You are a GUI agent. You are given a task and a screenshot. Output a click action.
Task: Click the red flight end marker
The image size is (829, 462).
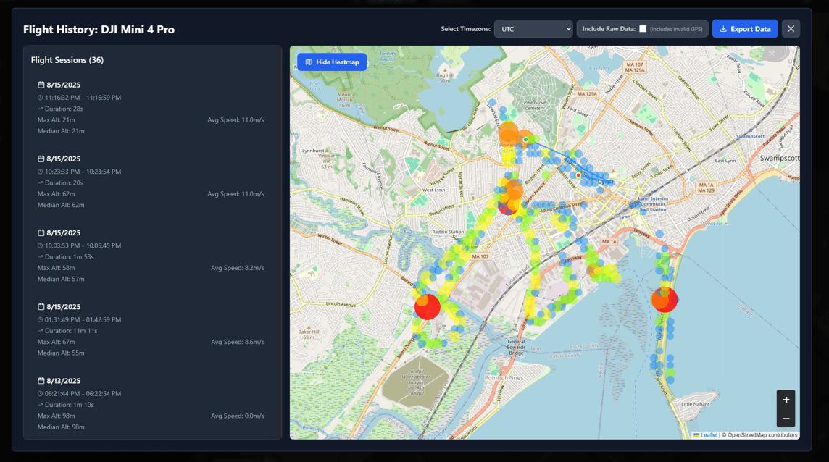click(578, 175)
